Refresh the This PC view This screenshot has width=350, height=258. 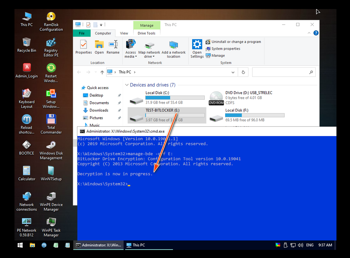pyautogui.click(x=243, y=72)
